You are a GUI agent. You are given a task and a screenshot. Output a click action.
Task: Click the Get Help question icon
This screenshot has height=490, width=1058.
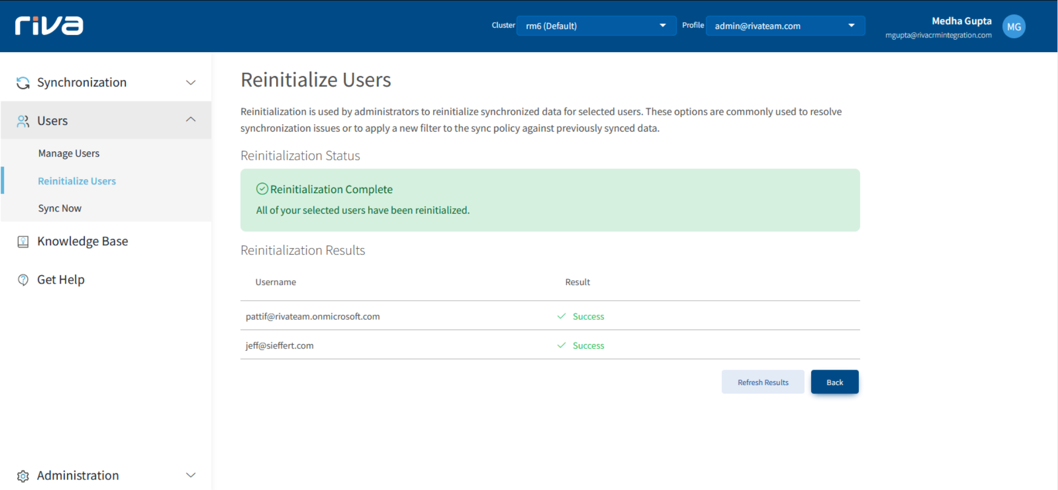tap(23, 280)
